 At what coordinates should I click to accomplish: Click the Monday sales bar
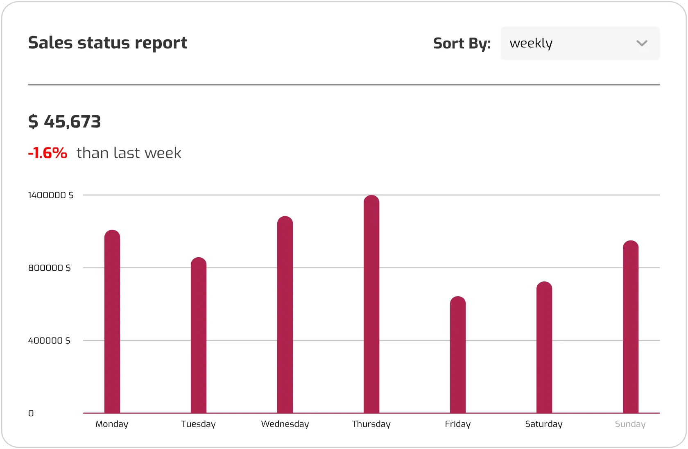pyautogui.click(x=112, y=322)
